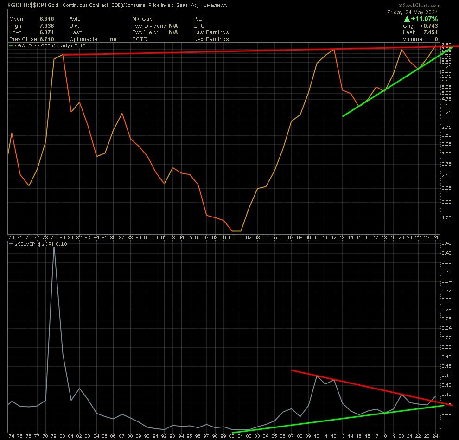This screenshot has height=440, width=459.
Task: Click the $GOLD:$$CPI (Yearly) legend marker
Action: tap(12, 46)
